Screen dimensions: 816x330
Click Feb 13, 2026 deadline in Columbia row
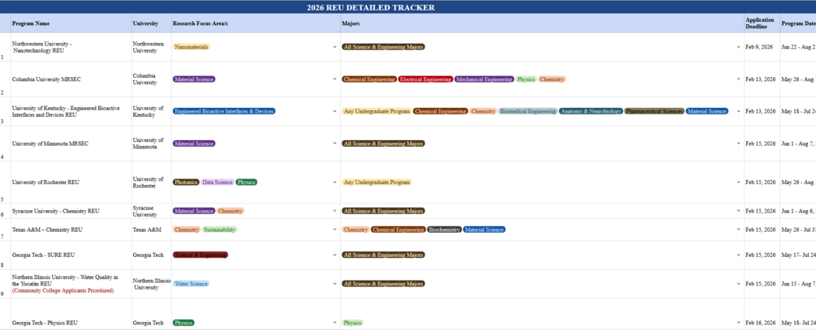tap(762, 79)
